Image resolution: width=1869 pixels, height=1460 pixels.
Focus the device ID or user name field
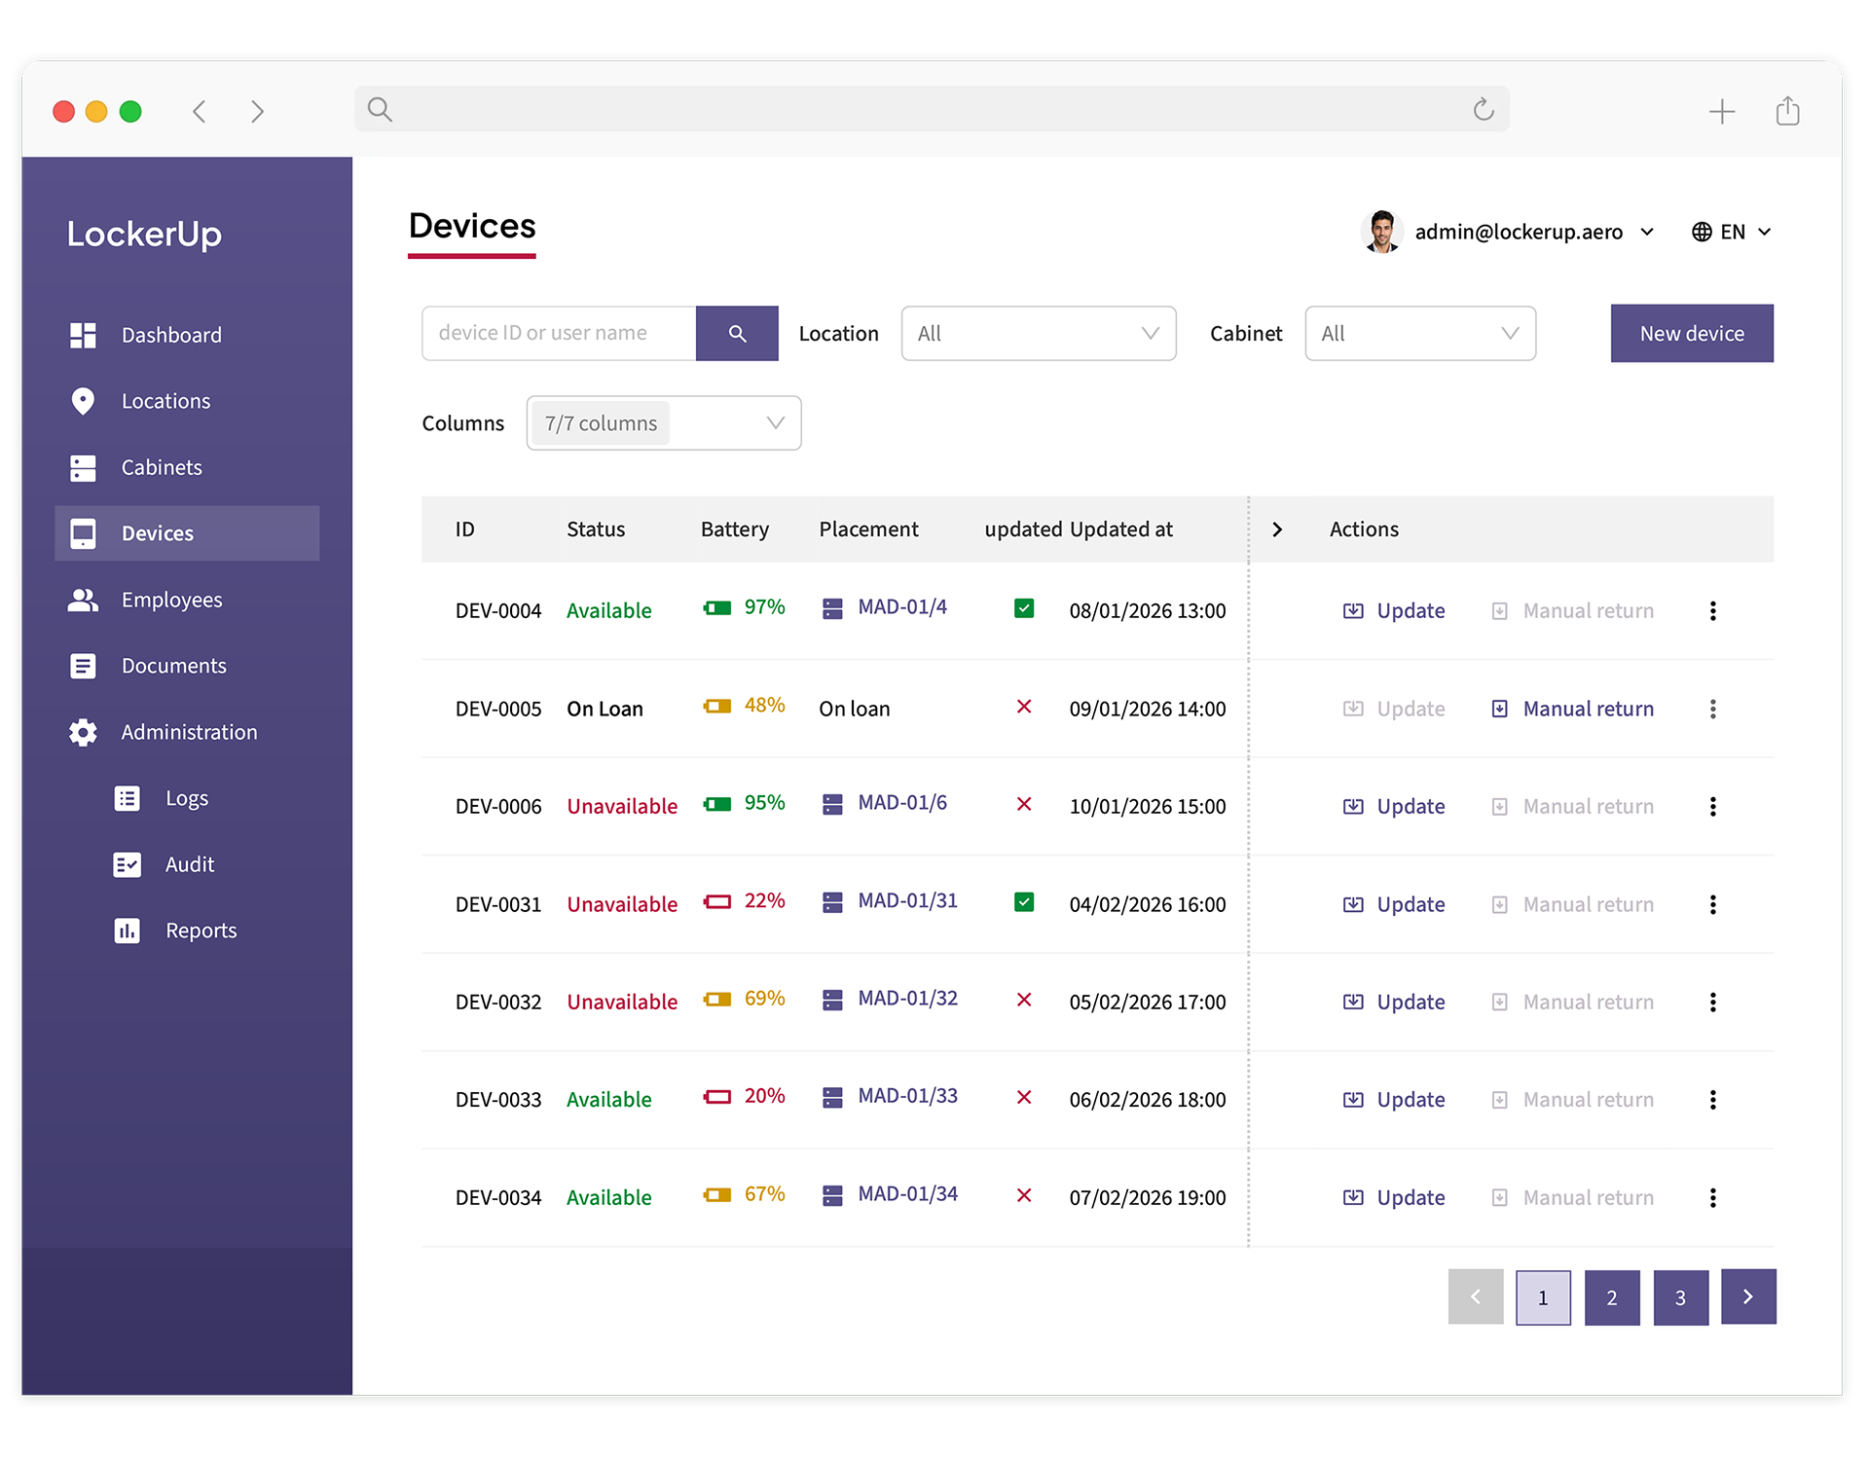tap(559, 334)
